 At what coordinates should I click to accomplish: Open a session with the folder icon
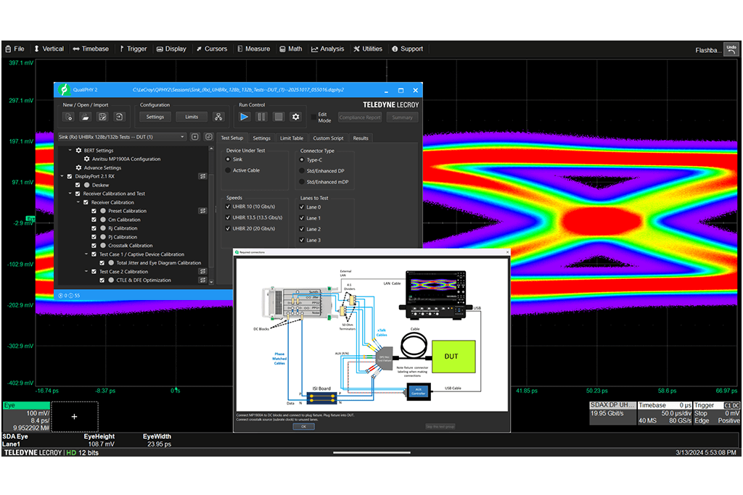click(86, 117)
